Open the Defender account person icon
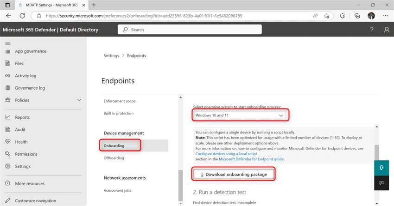 click(x=387, y=30)
